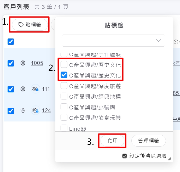Deselect the row checkbox for customer 111
Image resolution: width=180 pixels, height=172 pixels.
pyautogui.click(x=11, y=89)
